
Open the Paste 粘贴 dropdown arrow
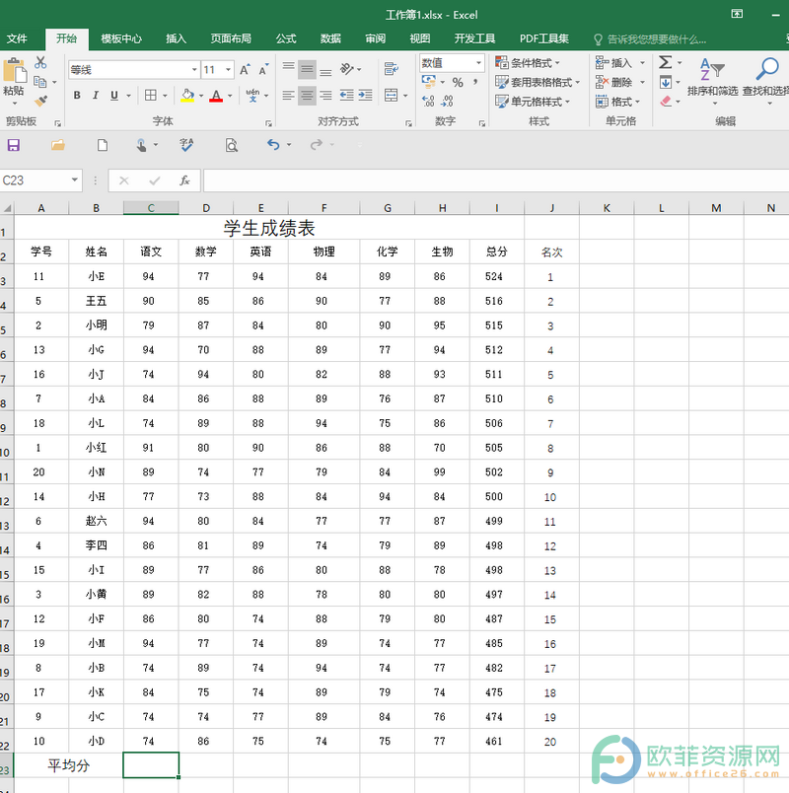tap(15, 104)
